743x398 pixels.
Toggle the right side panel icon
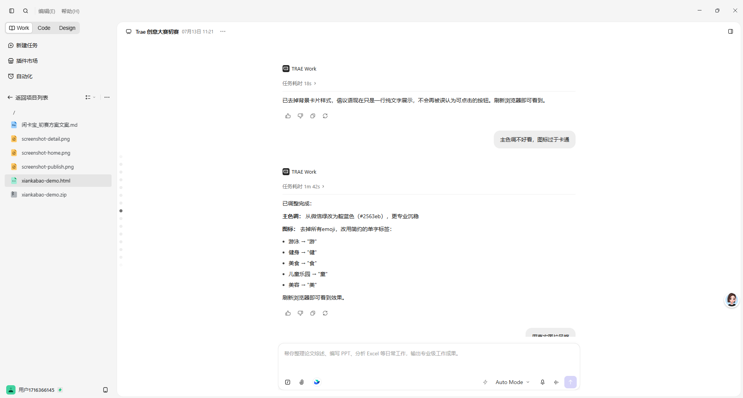[731, 31]
